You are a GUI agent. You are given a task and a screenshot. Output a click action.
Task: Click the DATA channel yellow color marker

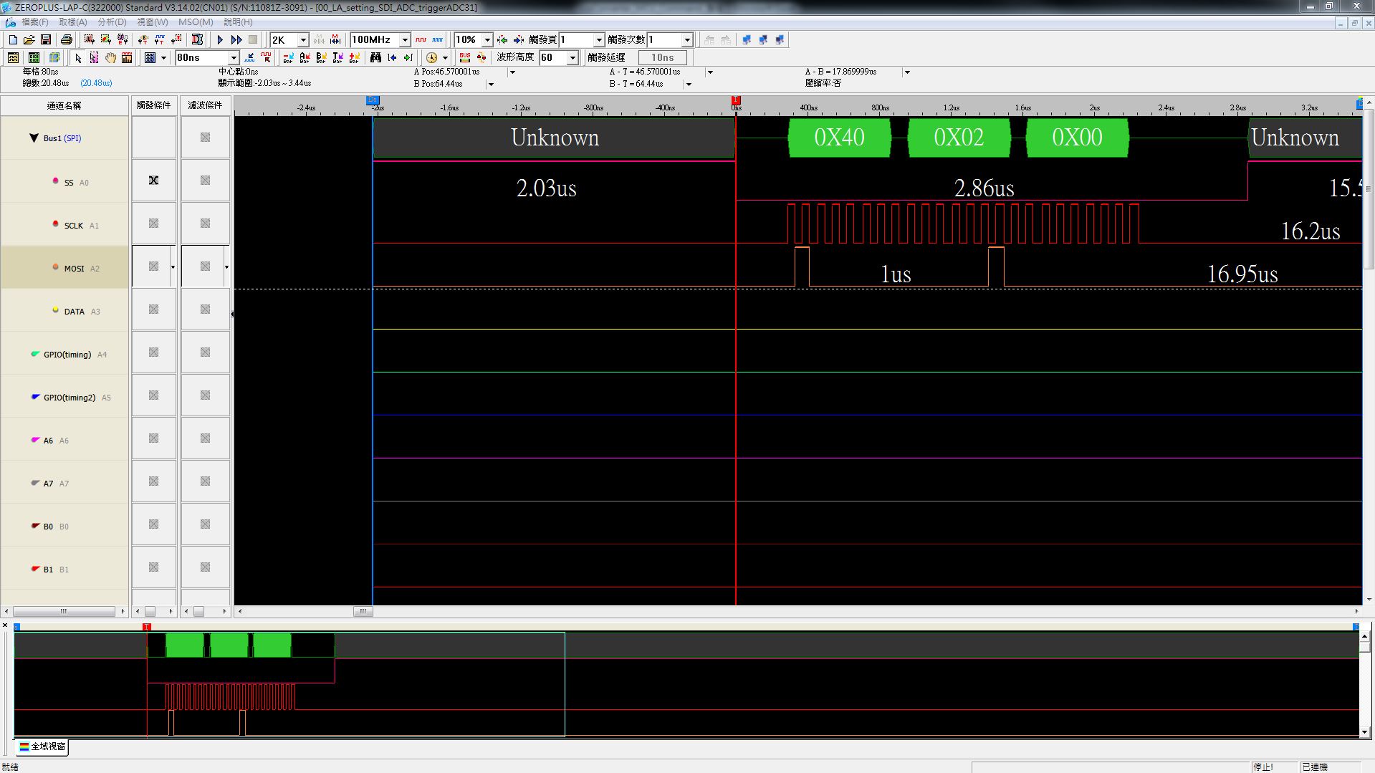click(x=55, y=310)
